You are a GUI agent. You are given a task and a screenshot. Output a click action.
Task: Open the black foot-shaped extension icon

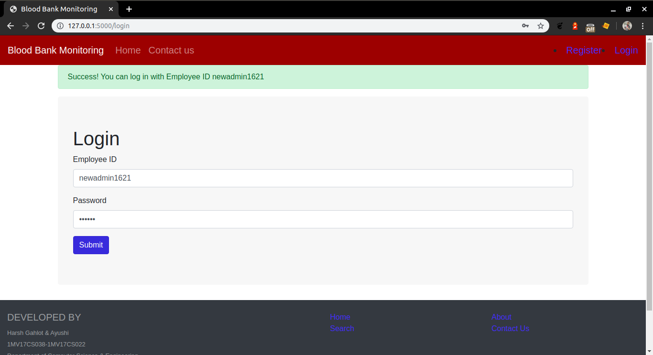pos(560,26)
